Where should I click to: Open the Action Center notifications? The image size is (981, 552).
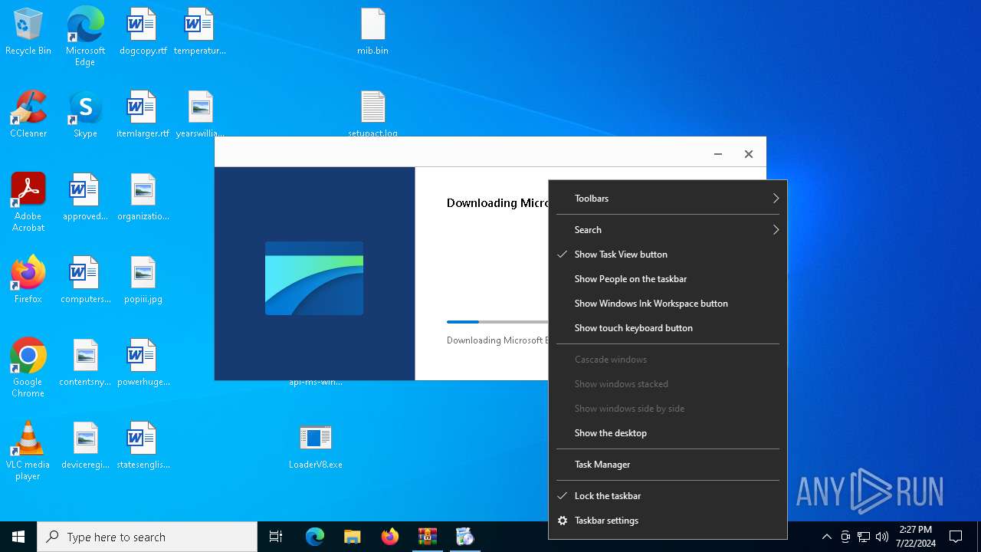[x=956, y=537]
